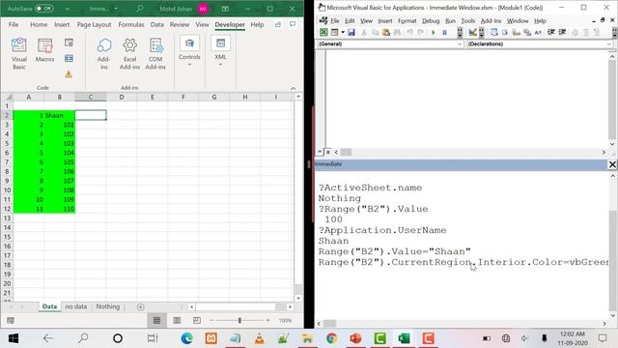Click zoom out minus button
This screenshot has width=618, height=348.
pyautogui.click(x=211, y=320)
